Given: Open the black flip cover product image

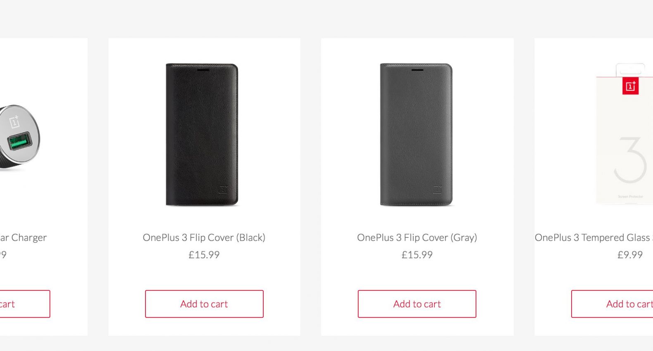Looking at the screenshot, I should 202,134.
